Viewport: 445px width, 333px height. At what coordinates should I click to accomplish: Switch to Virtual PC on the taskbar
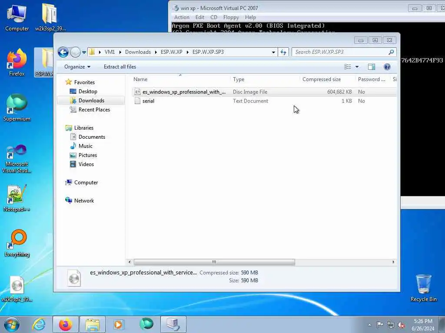click(x=173, y=324)
